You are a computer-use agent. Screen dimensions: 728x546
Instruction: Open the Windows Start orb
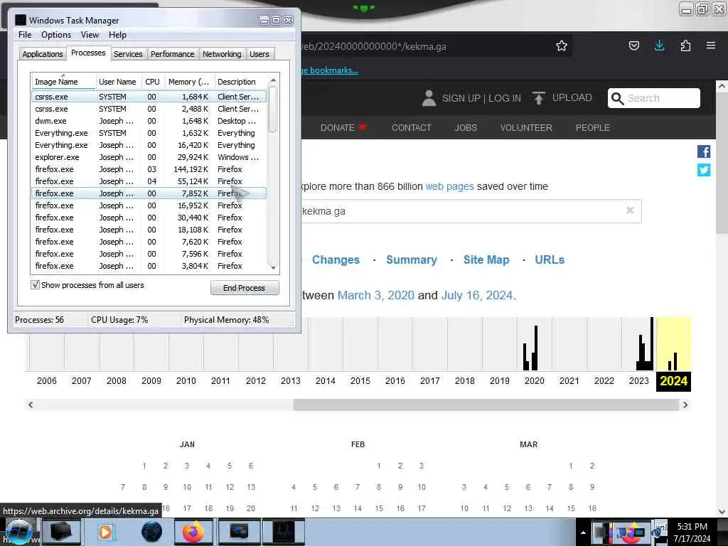(18, 532)
